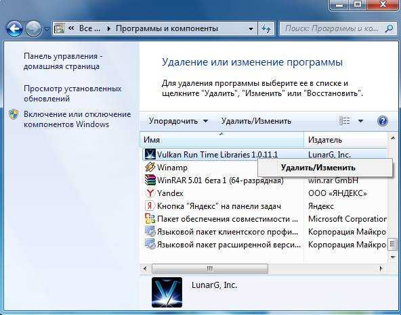Expand the address bar history dropdown

coord(251,29)
